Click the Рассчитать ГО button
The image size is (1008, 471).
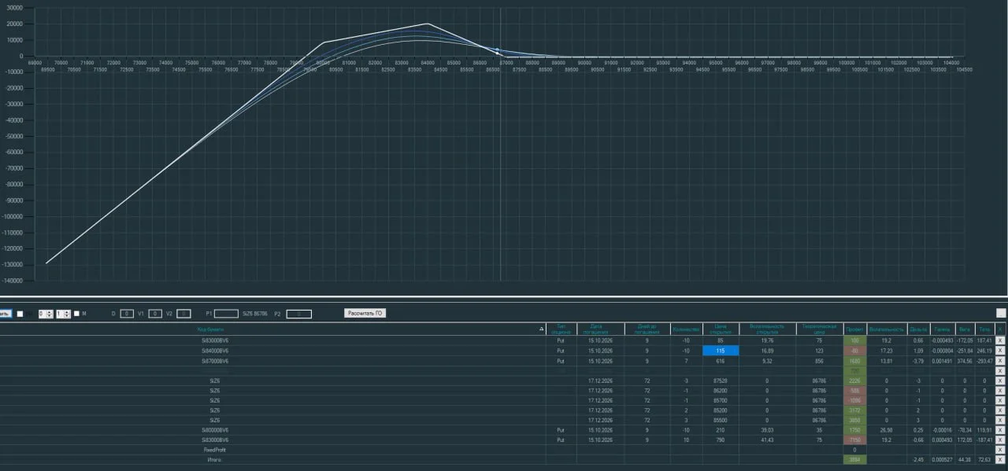[x=365, y=313]
